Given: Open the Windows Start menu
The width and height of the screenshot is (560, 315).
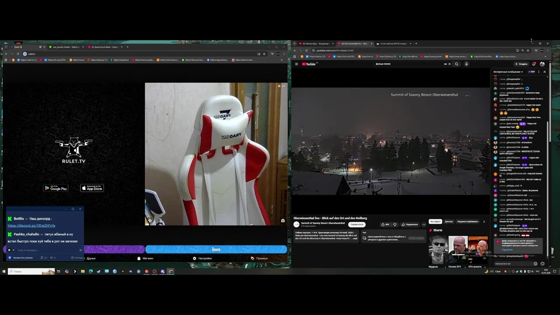Looking at the screenshot, I should point(4,271).
